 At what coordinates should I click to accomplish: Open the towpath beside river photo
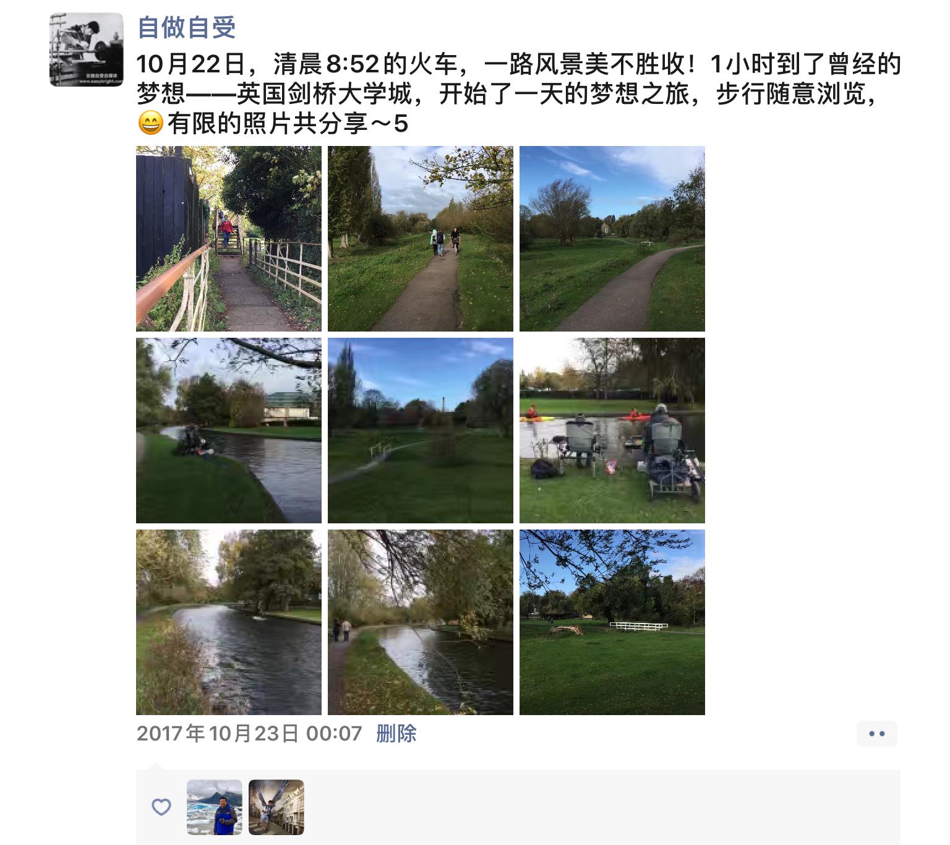(x=421, y=622)
